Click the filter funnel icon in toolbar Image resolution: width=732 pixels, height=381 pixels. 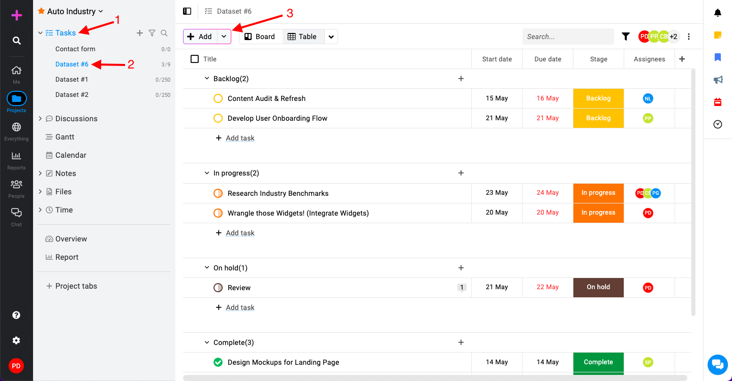pos(626,37)
